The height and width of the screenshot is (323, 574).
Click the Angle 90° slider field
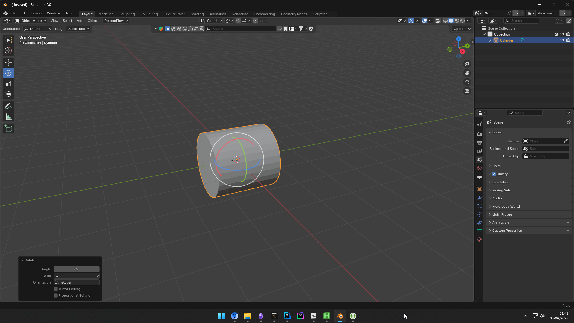pyautogui.click(x=77, y=269)
